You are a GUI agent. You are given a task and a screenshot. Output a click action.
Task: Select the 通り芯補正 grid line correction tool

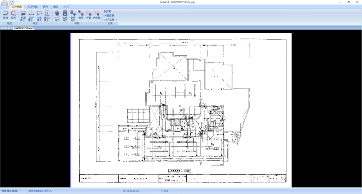[x=47, y=16]
